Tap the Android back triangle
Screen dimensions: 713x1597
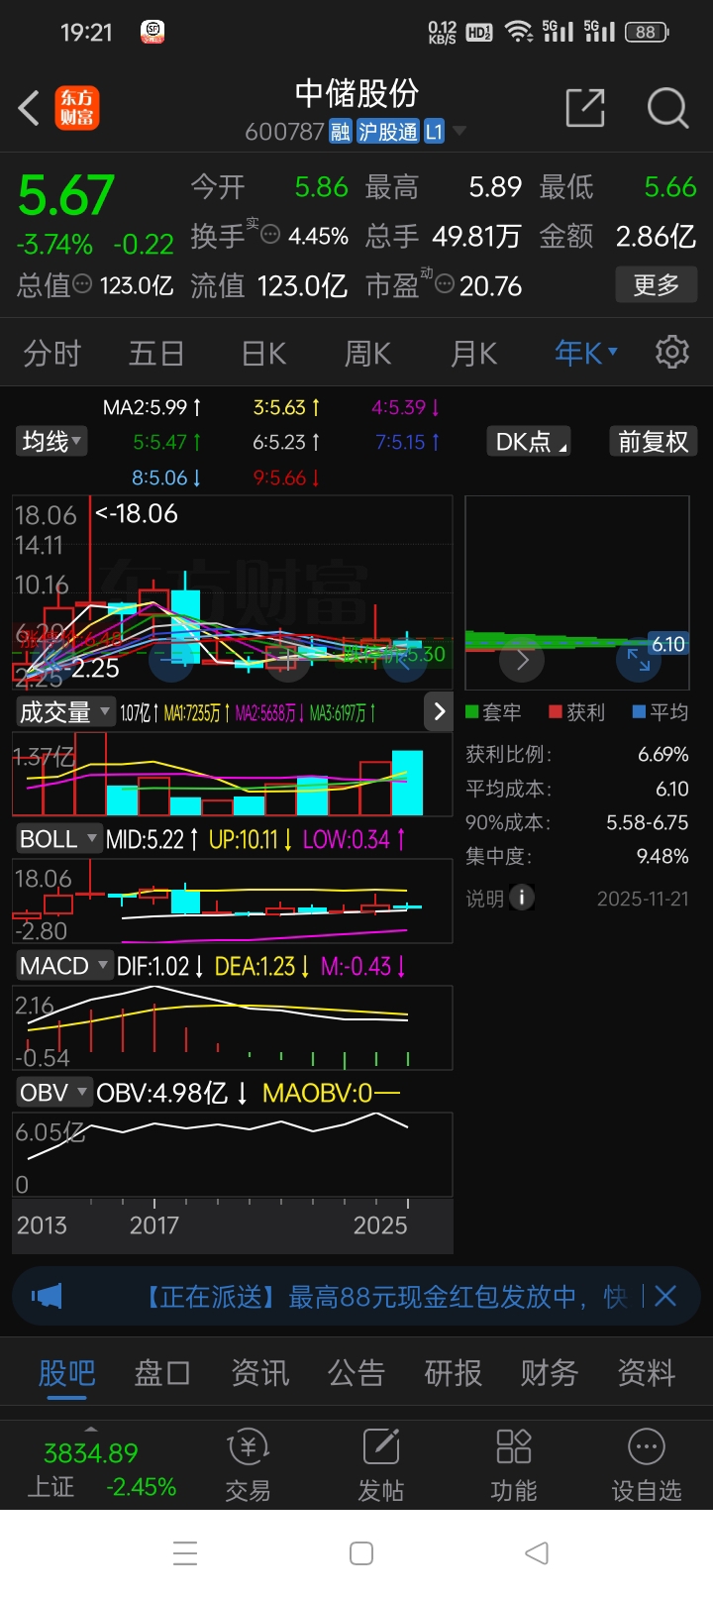coord(537,1552)
